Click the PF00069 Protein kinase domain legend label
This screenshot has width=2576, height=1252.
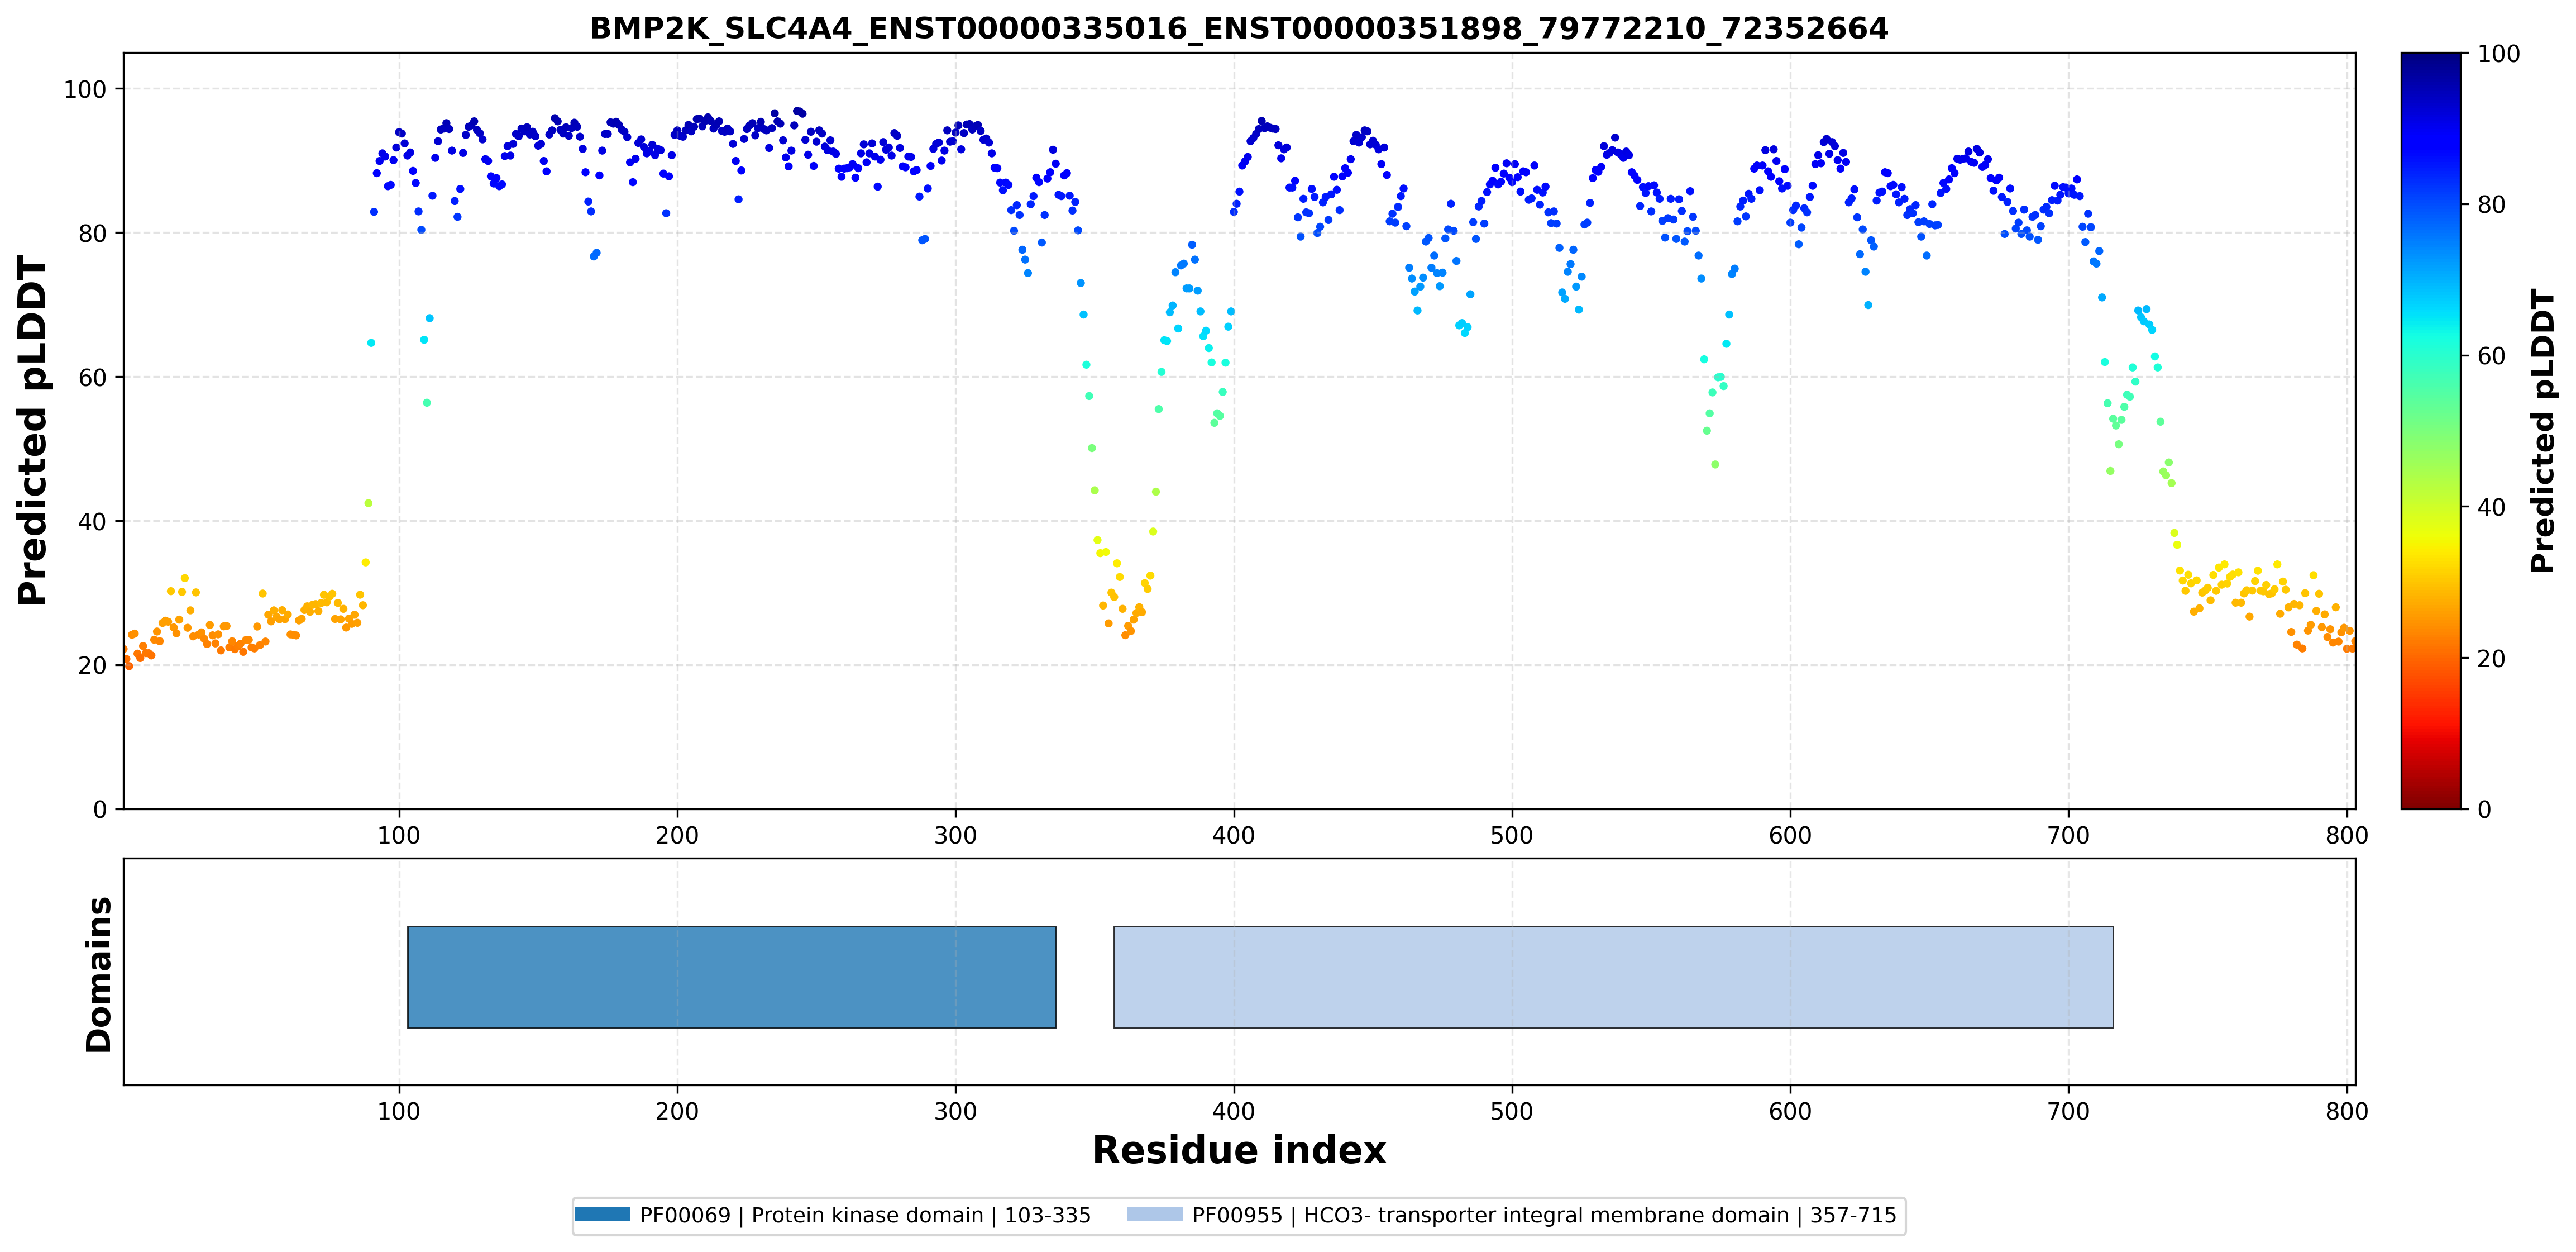865,1215
